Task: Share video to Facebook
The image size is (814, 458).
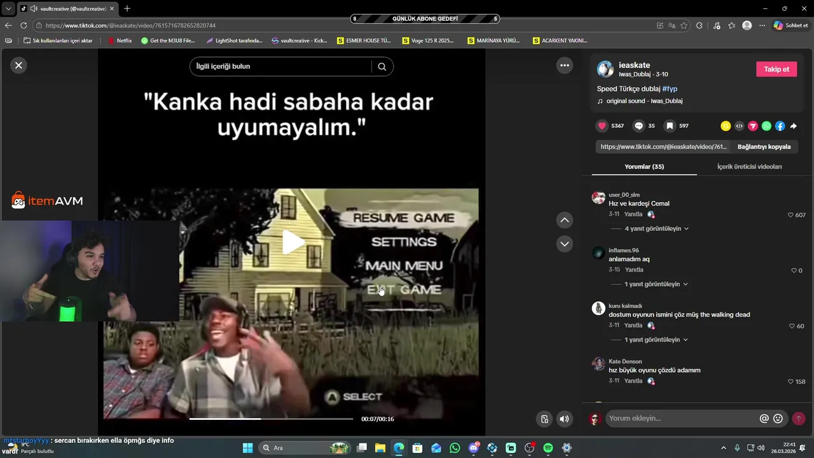Action: coord(780,126)
